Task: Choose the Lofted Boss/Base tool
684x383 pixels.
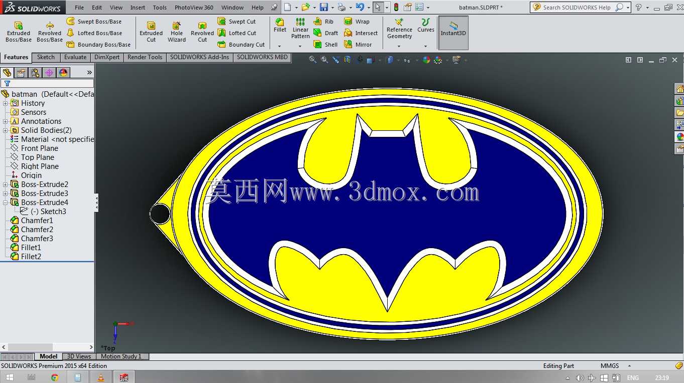Action: pos(94,33)
